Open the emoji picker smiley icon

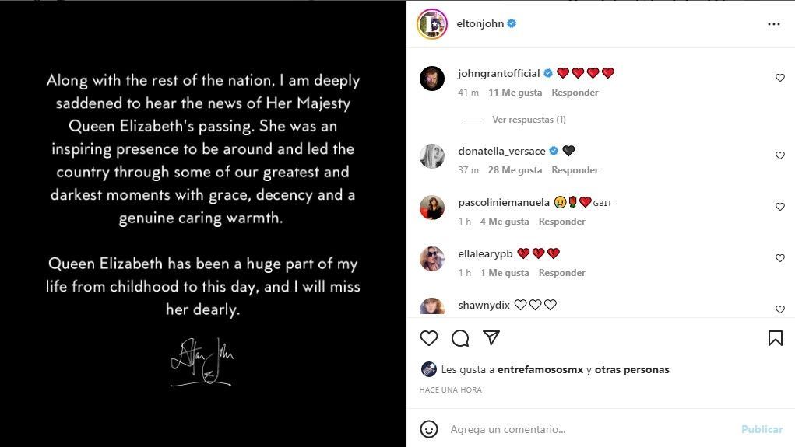[429, 429]
